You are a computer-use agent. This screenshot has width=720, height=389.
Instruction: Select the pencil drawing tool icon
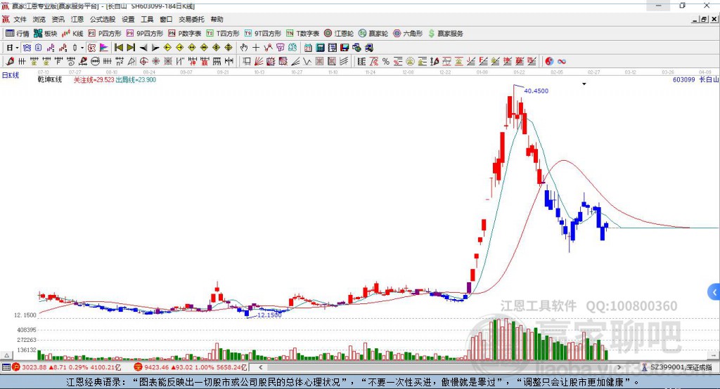tap(10, 62)
